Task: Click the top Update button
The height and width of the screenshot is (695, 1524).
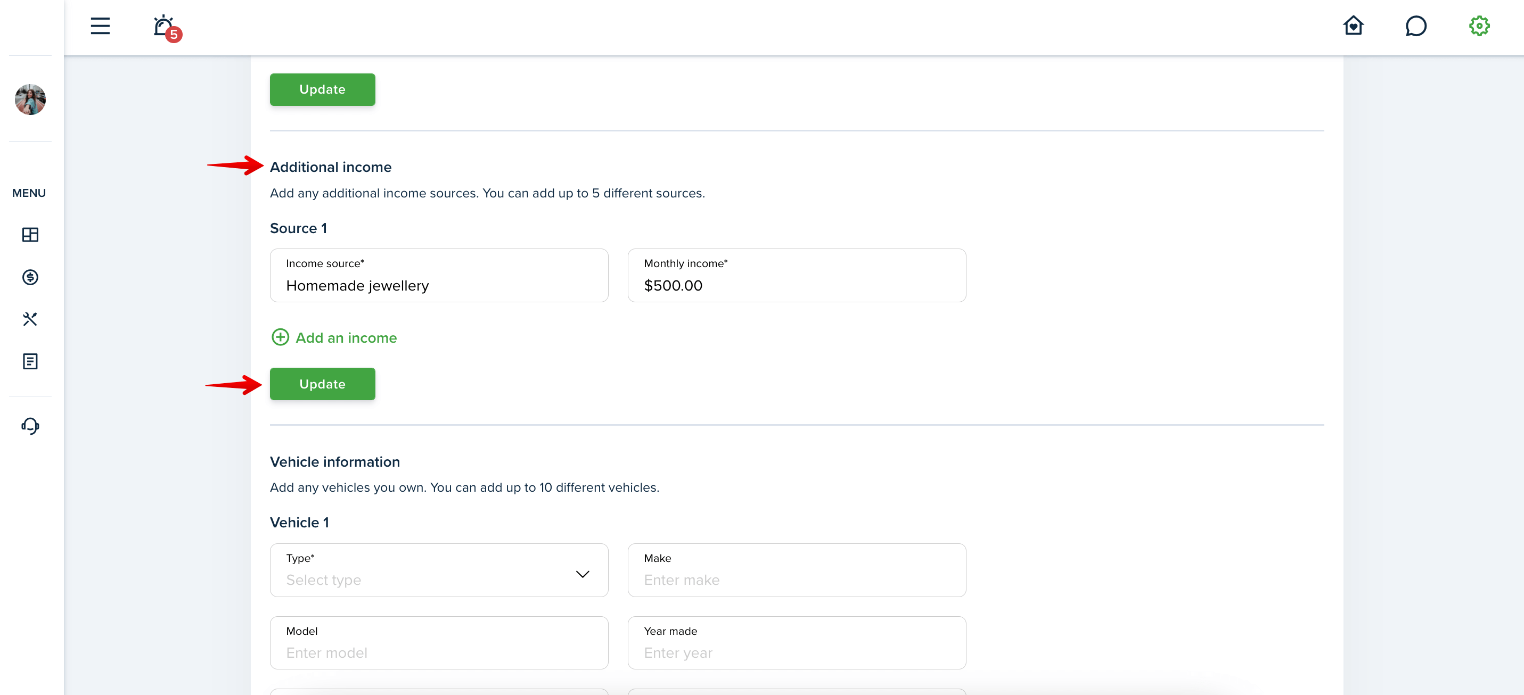Action: (x=323, y=89)
